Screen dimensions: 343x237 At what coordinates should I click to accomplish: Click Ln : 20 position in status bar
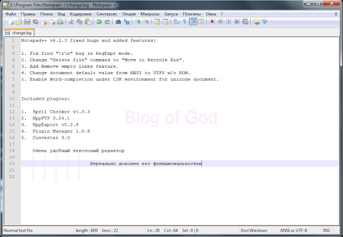pos(153,231)
